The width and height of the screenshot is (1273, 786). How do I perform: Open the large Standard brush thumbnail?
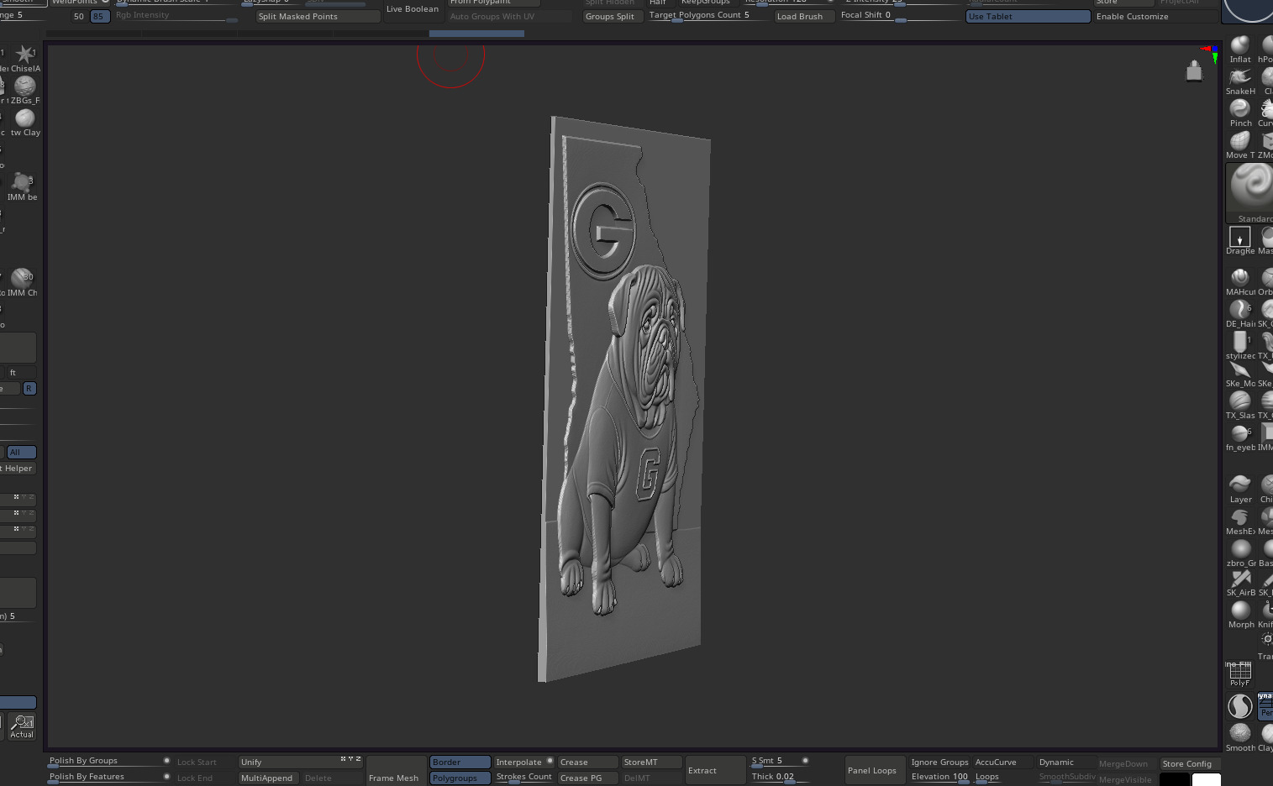[x=1250, y=192]
